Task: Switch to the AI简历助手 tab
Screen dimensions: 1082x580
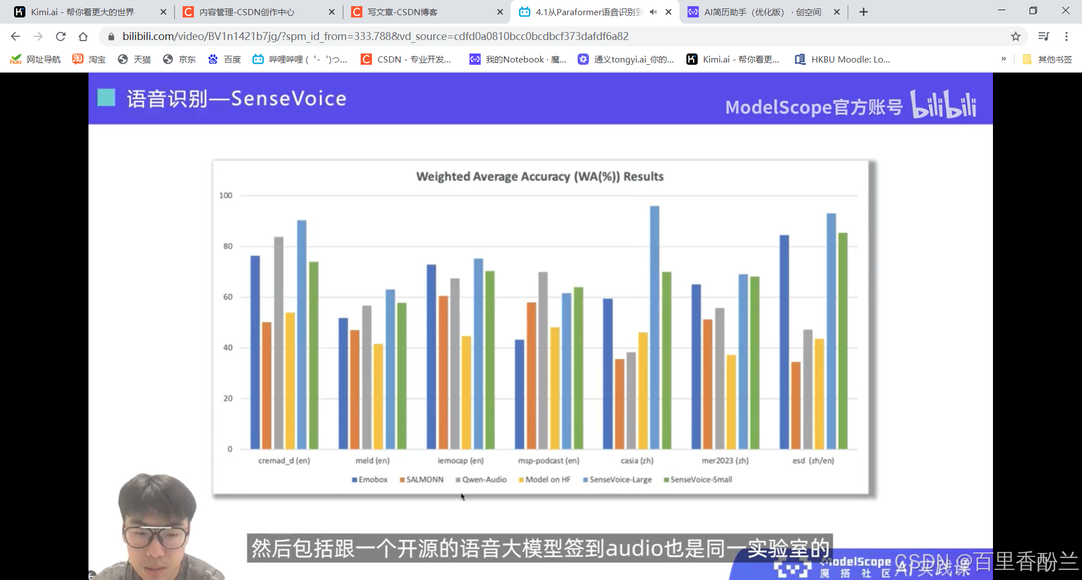Action: click(x=762, y=12)
